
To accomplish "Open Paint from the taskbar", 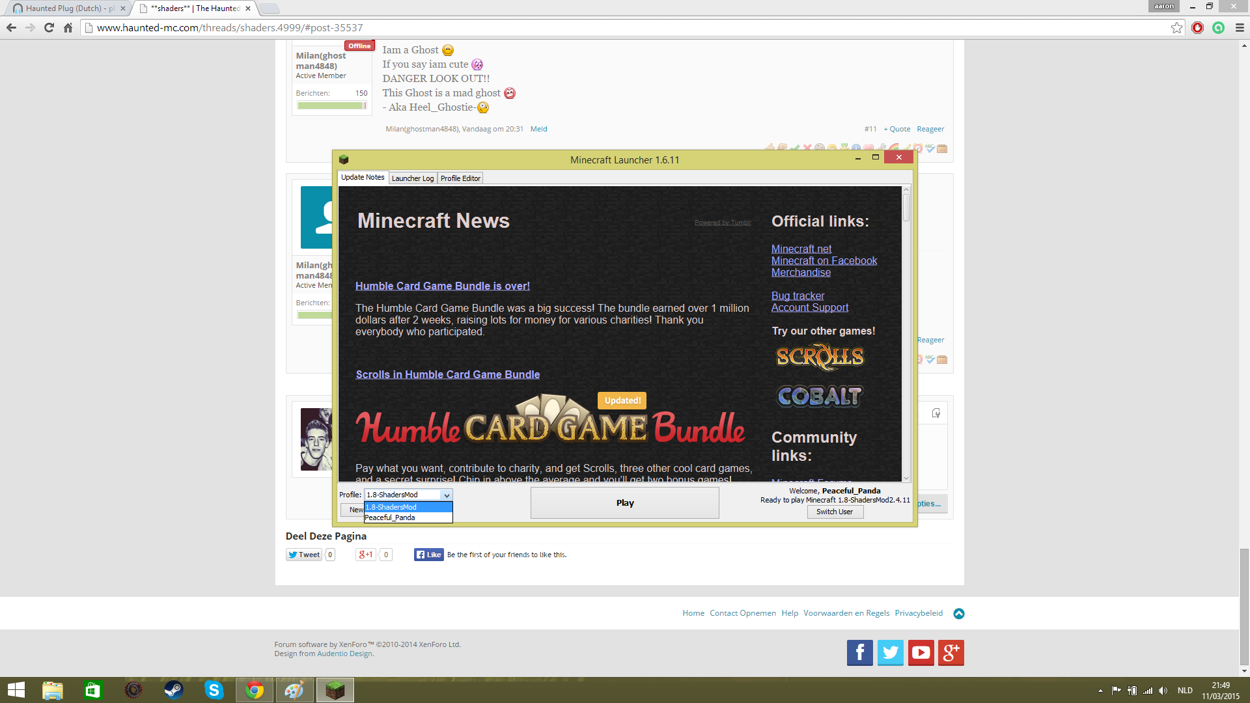I will (294, 690).
